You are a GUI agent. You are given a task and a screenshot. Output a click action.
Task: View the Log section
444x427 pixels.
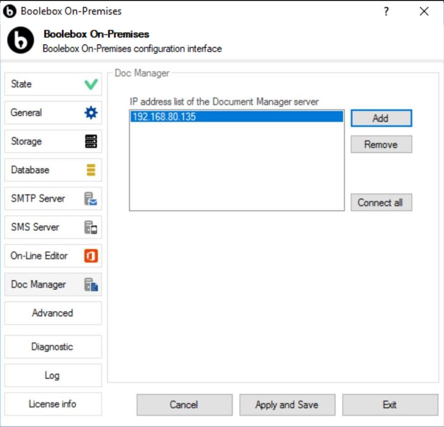point(53,375)
